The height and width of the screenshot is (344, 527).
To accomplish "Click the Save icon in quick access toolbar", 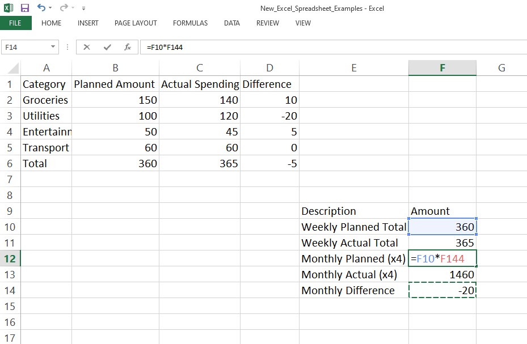I will pyautogui.click(x=24, y=8).
